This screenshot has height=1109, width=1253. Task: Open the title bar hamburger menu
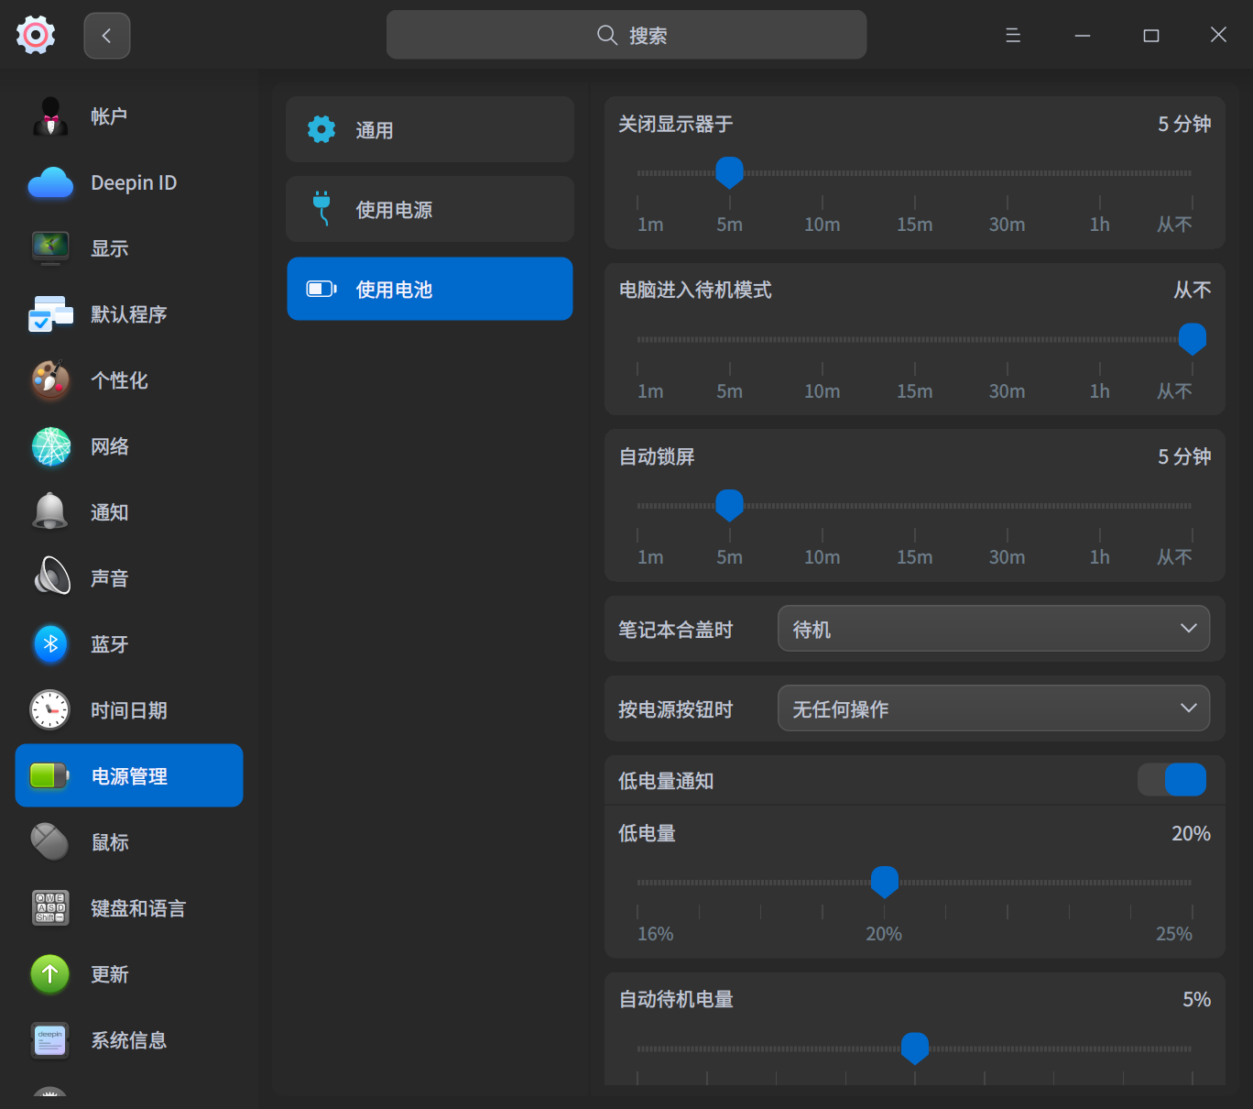(1013, 35)
